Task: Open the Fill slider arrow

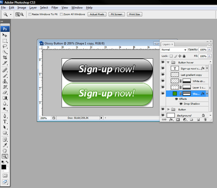Action: (x=209, y=56)
